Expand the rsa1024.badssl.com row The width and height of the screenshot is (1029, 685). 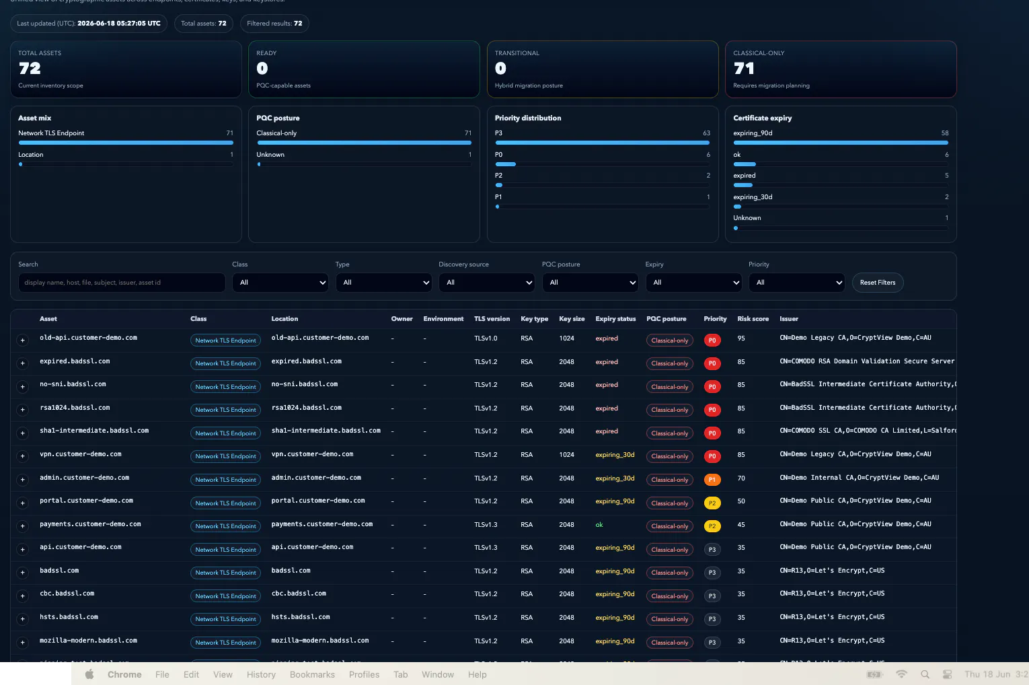point(22,410)
